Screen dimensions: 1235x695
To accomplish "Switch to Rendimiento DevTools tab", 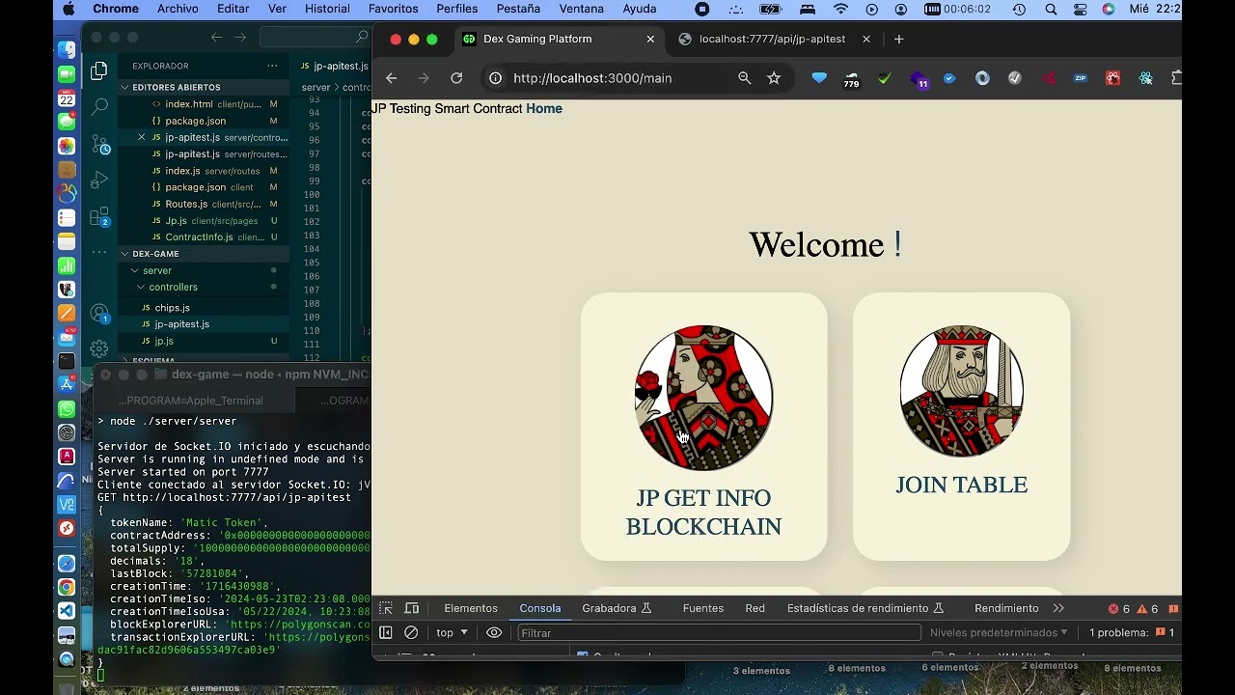I will tap(1006, 608).
